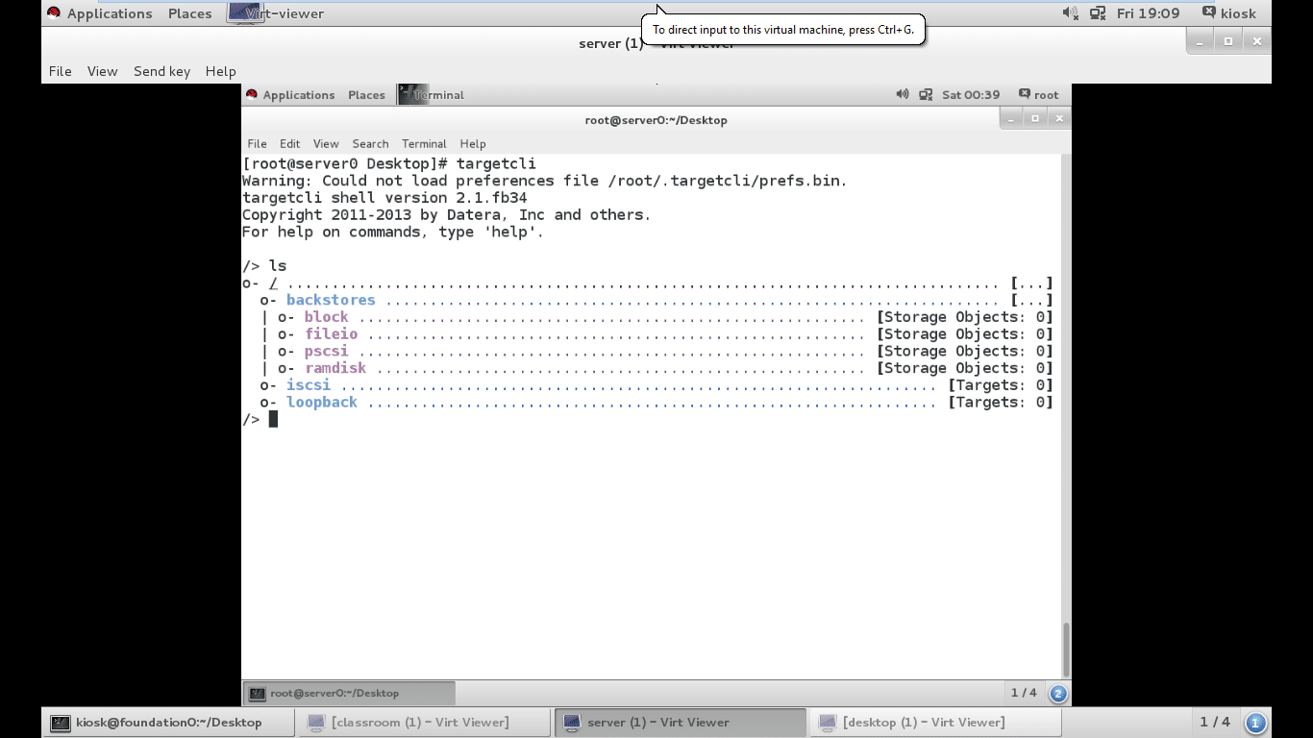Open the terminal Search menu

(370, 143)
